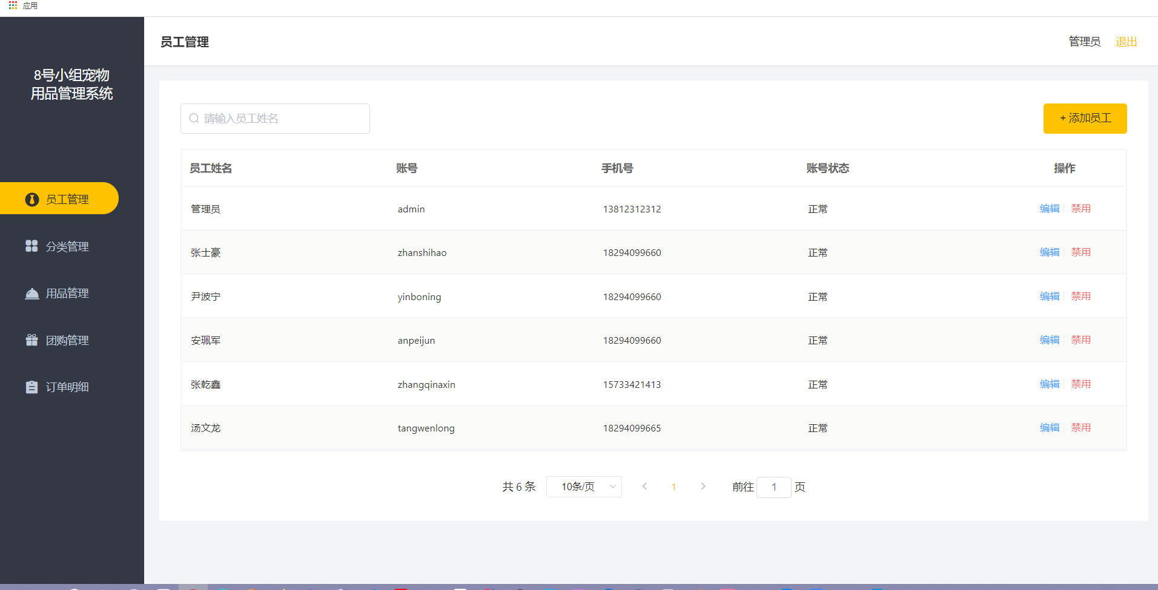The image size is (1158, 590).
Task: Disable the anpeijun account
Action: (x=1081, y=340)
